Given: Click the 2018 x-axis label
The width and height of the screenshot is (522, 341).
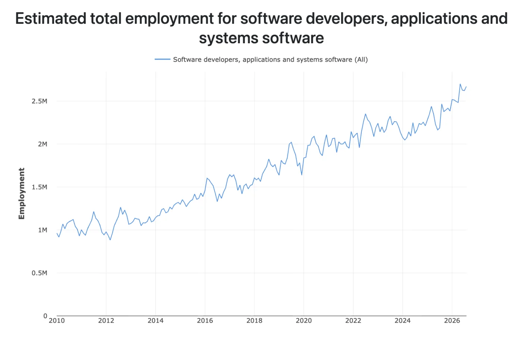Looking at the screenshot, I should [x=254, y=320].
